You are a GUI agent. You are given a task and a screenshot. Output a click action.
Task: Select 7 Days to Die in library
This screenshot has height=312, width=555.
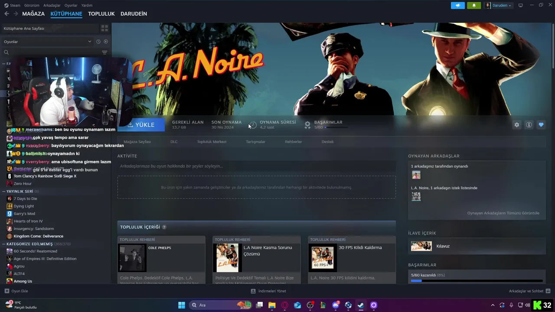(x=25, y=198)
